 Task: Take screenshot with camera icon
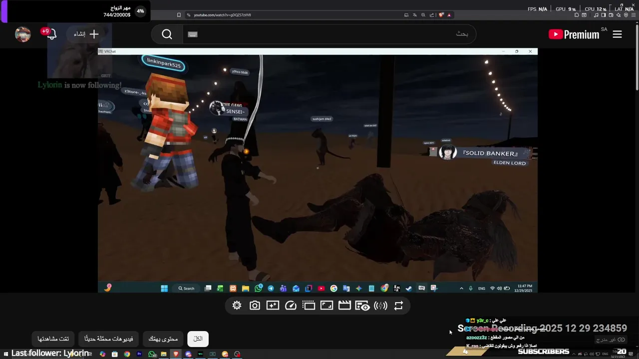click(x=255, y=306)
